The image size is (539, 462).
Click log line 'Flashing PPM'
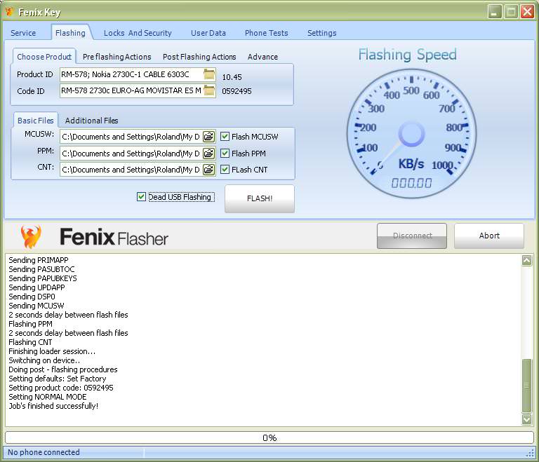pyautogui.click(x=31, y=324)
